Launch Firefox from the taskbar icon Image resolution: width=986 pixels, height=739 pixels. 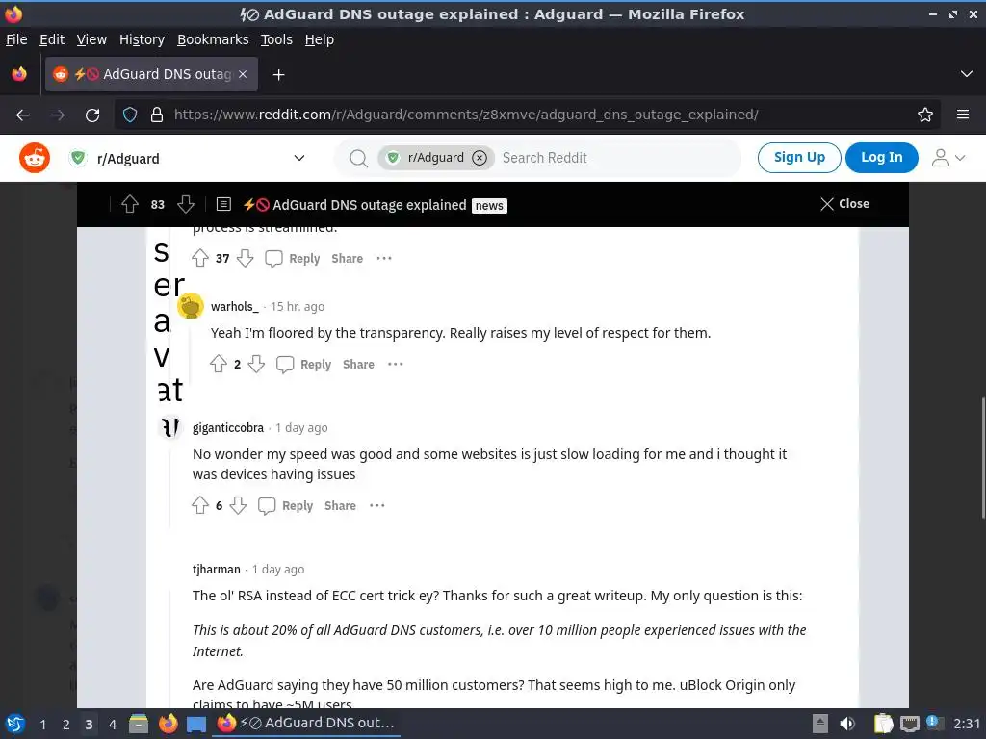pyautogui.click(x=168, y=724)
